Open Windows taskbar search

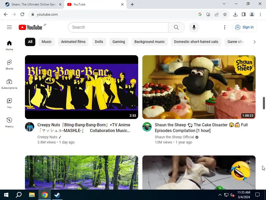point(19,195)
